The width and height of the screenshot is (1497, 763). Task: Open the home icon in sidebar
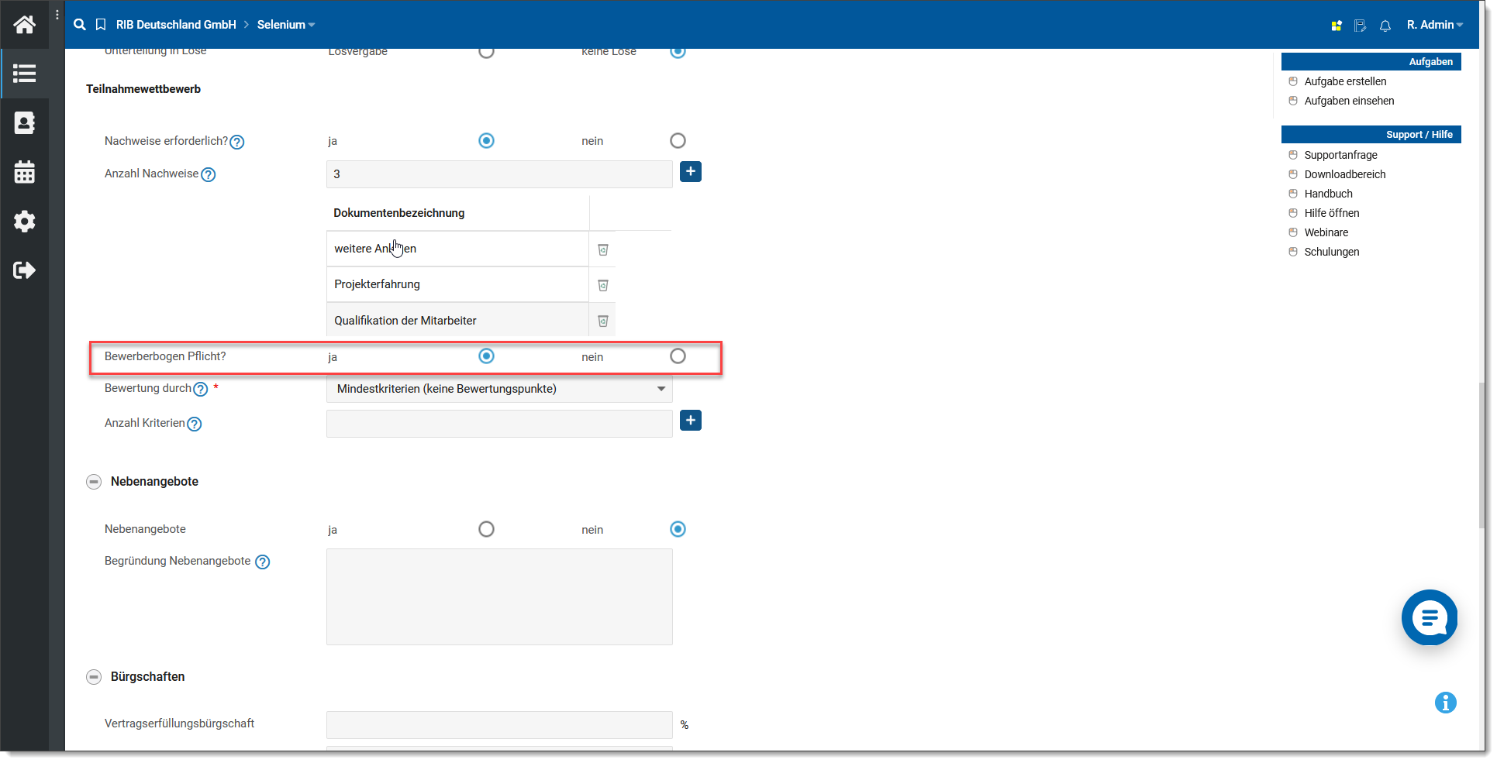(24, 25)
